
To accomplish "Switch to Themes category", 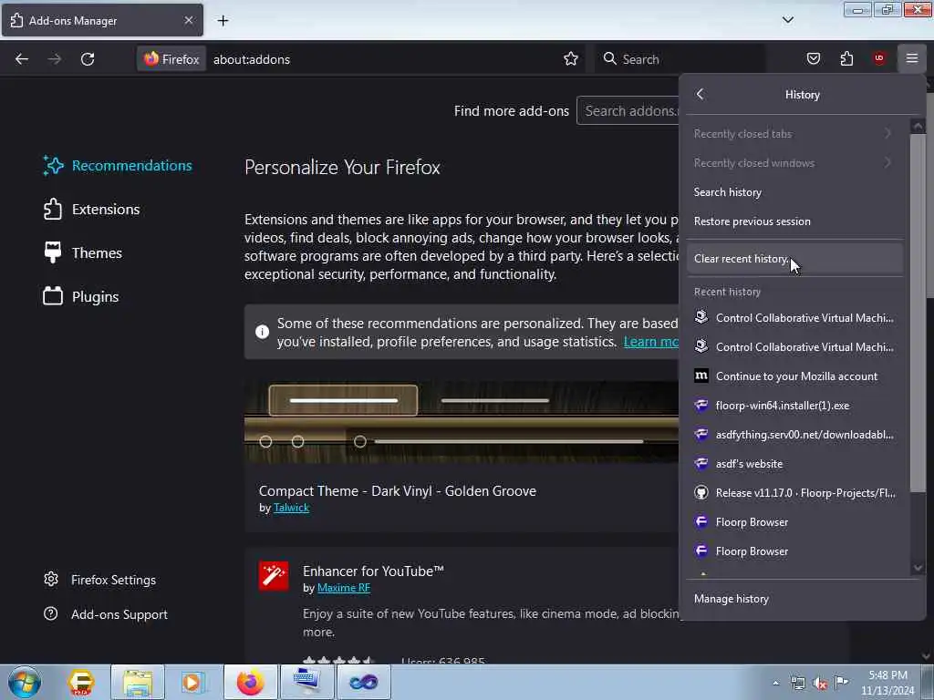I will [82, 253].
